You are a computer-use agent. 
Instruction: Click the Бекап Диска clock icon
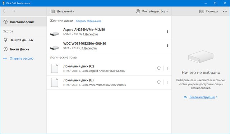5,49
